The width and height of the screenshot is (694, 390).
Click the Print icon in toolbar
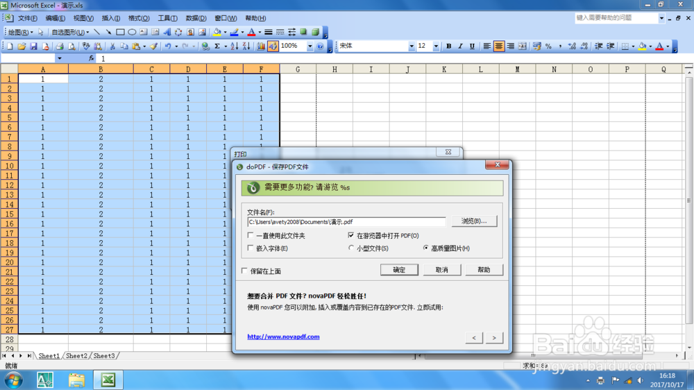[x=59, y=46]
